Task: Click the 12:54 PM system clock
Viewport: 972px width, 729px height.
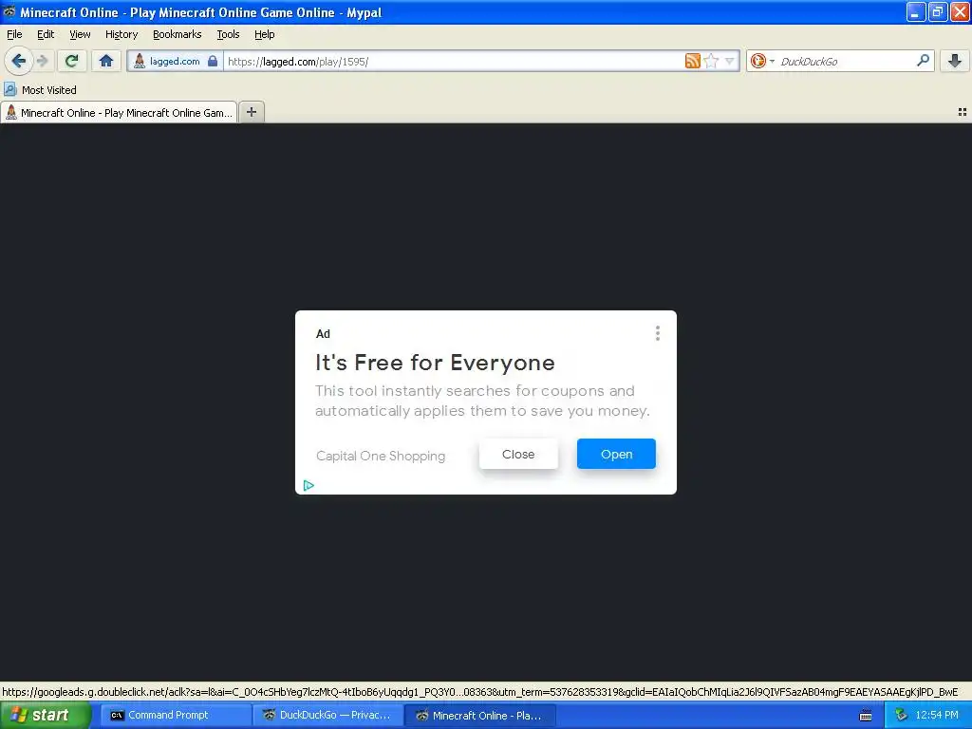Action: 937,716
